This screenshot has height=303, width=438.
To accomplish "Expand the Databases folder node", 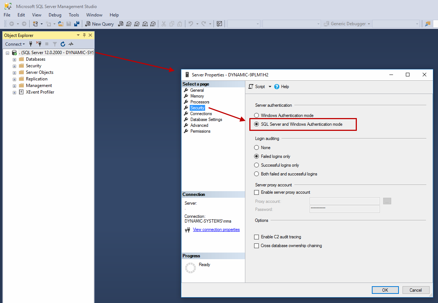I will click(14, 59).
